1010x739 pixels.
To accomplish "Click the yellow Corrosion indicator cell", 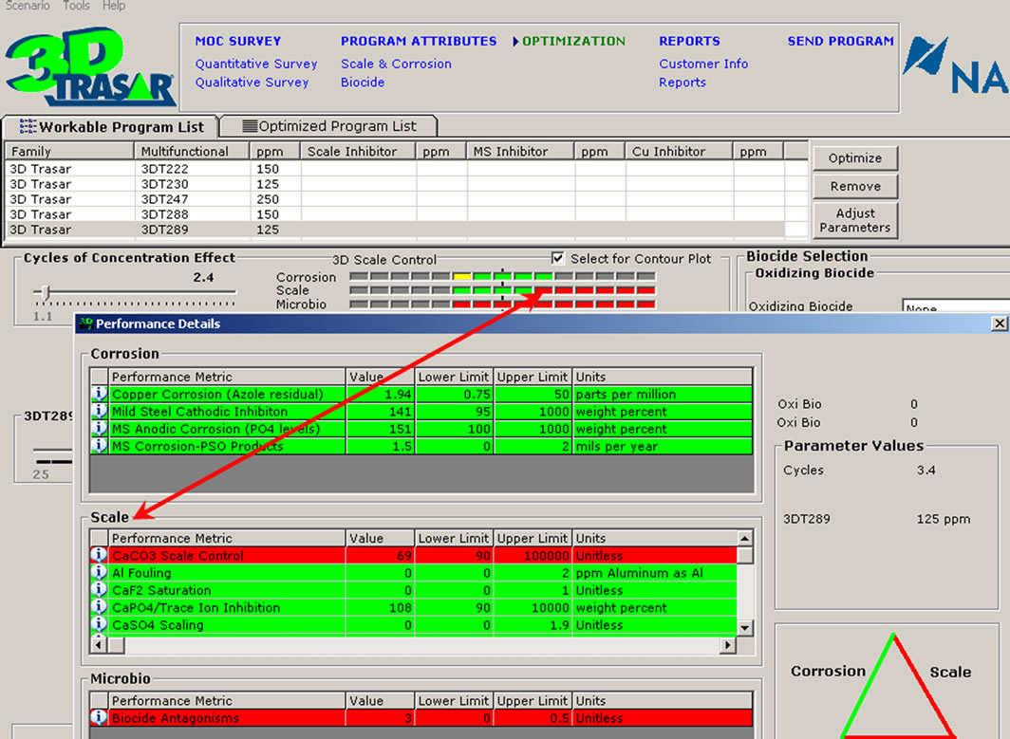I will (461, 276).
